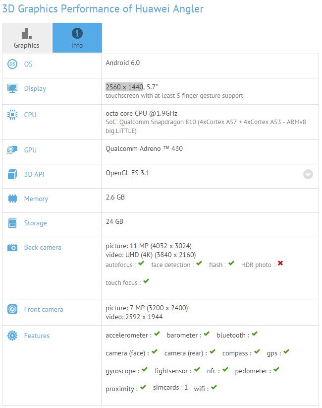Click the bluetooth green check mark
This screenshot has width=322, height=408.
[x=255, y=334]
